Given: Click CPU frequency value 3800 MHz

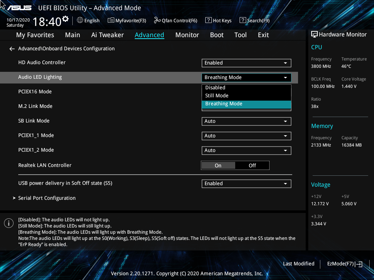Looking at the screenshot, I should [x=321, y=66].
